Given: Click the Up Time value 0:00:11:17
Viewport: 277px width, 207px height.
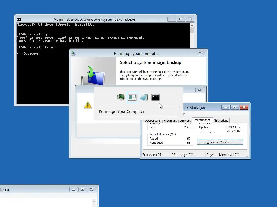Looking at the screenshot, I should (x=233, y=127).
